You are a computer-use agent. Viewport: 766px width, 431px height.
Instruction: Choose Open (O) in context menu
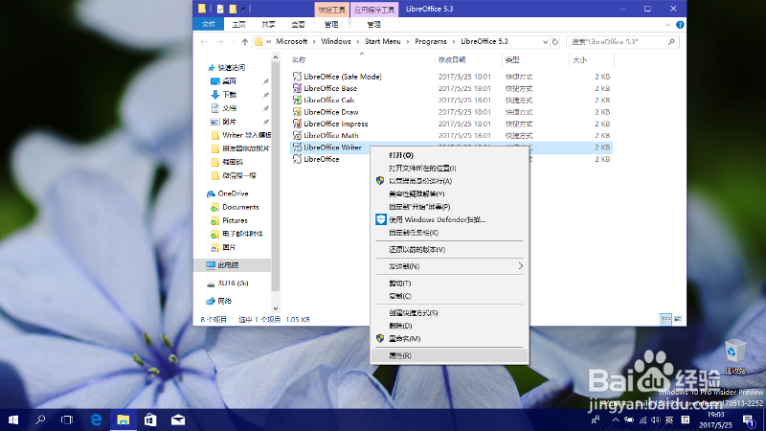point(449,155)
